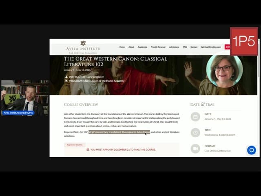
Task: Visit the SpiritualDirection.com link
Action: point(210,47)
